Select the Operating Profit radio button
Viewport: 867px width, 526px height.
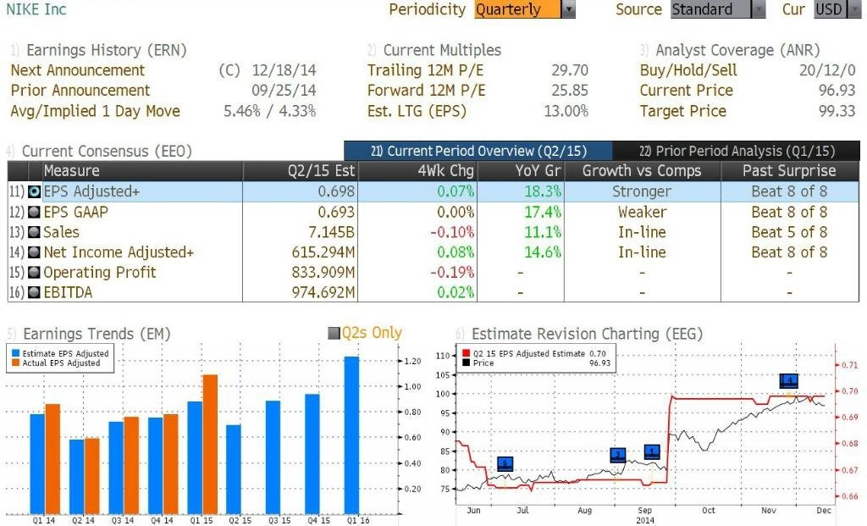[34, 272]
